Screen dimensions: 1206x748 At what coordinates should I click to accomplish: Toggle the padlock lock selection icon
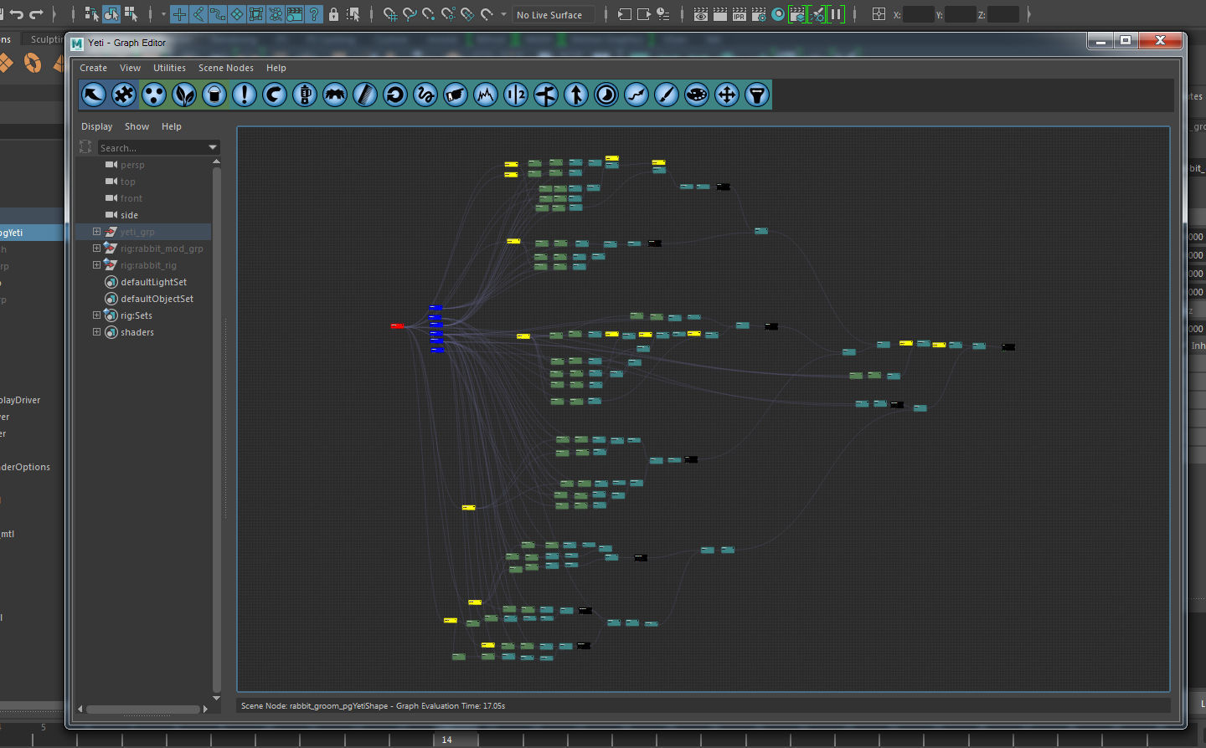click(x=334, y=14)
